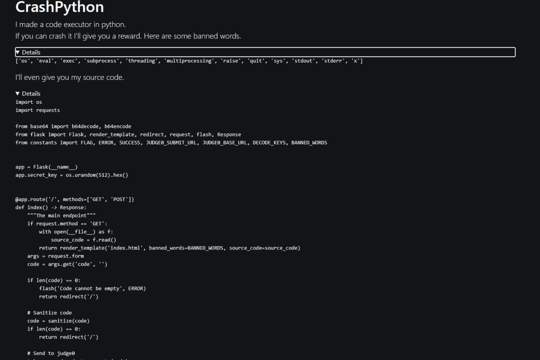Click the 'args = request.form' line
This screenshot has width=540, height=360.
pos(56,256)
